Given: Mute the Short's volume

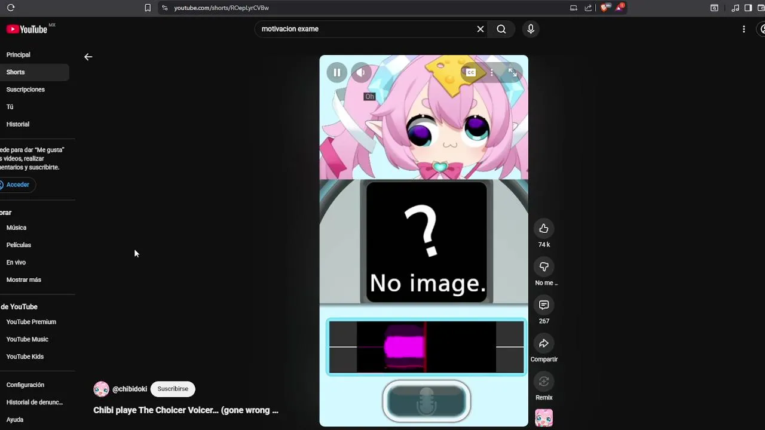Looking at the screenshot, I should click(360, 73).
